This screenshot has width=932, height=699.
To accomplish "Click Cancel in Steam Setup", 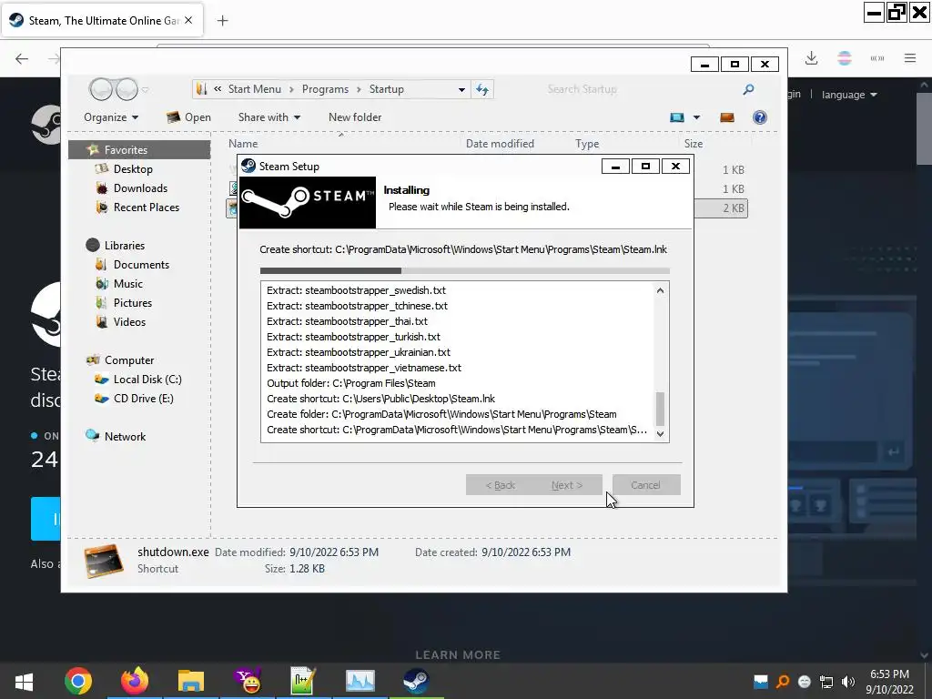I will point(646,485).
